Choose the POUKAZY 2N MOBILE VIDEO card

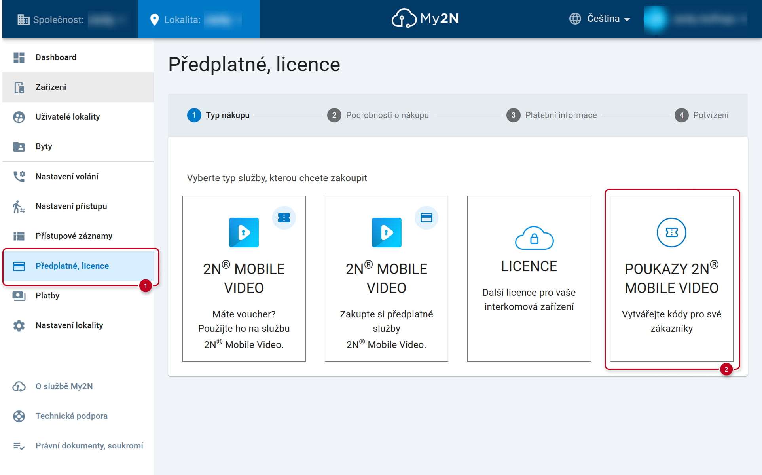(672, 279)
